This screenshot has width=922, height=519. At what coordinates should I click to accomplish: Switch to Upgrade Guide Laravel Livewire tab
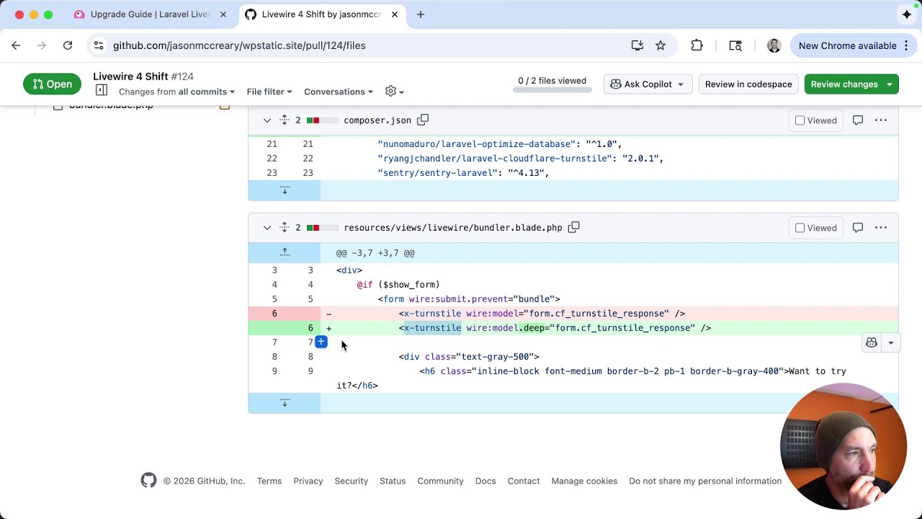[150, 14]
